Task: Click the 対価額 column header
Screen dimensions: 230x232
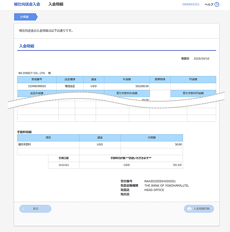Action: tap(151, 138)
